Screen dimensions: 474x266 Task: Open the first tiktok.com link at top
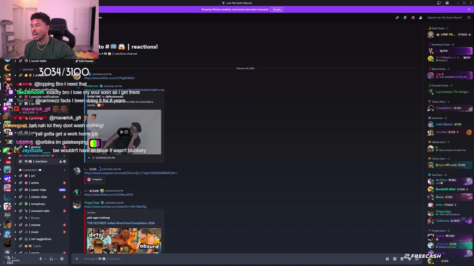109,78
